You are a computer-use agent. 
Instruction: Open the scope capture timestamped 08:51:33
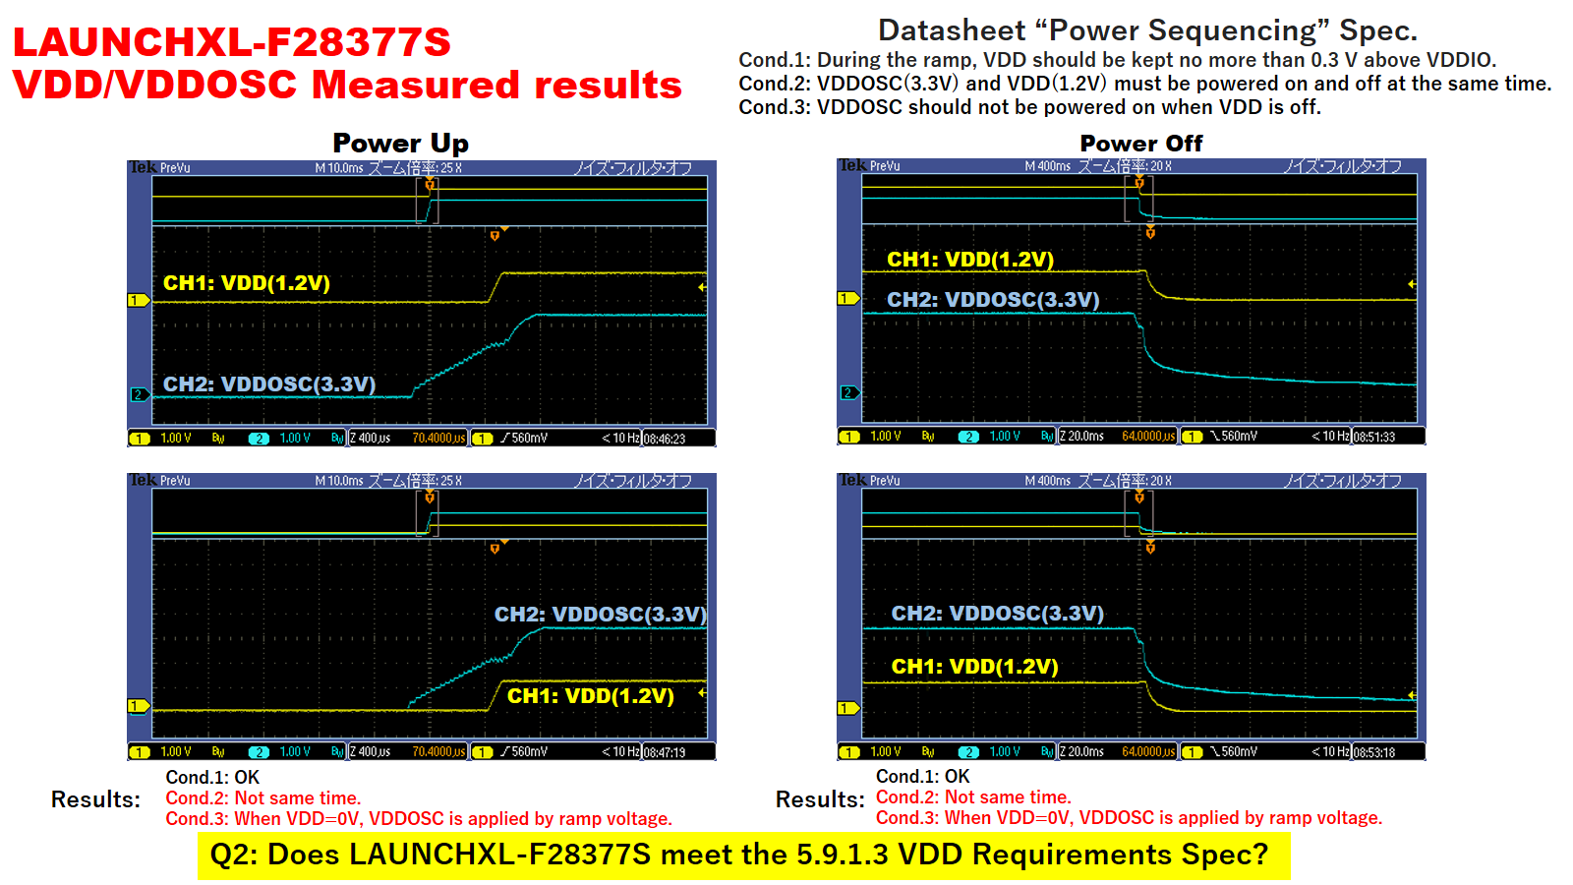(1132, 302)
